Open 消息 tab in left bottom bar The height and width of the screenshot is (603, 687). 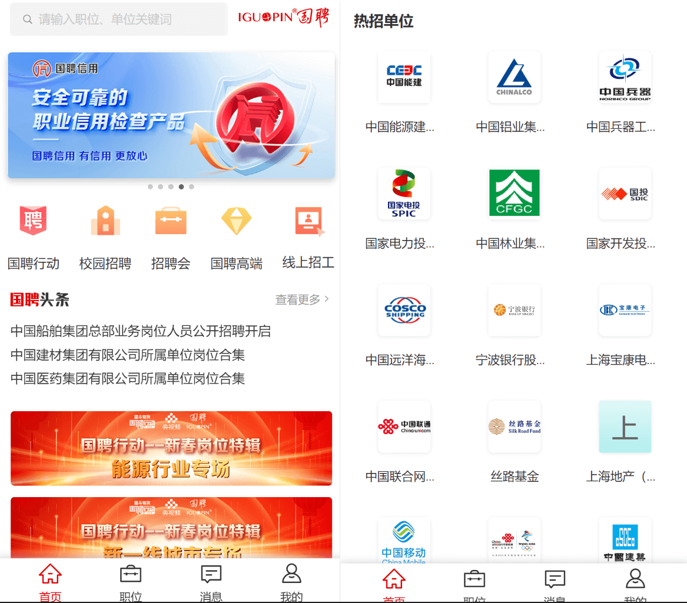point(211,582)
